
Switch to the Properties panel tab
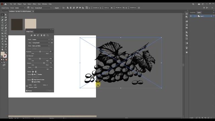192,13
